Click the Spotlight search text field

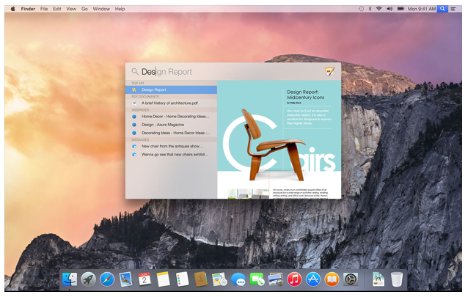220,72
